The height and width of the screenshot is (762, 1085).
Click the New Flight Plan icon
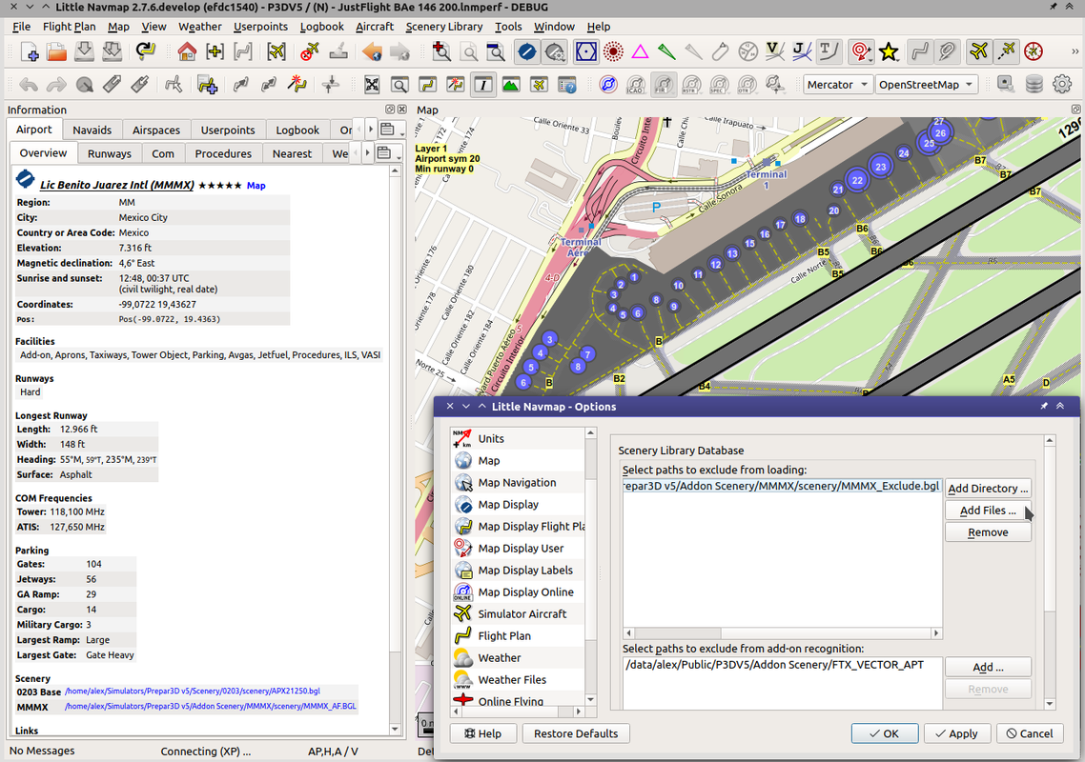point(30,51)
